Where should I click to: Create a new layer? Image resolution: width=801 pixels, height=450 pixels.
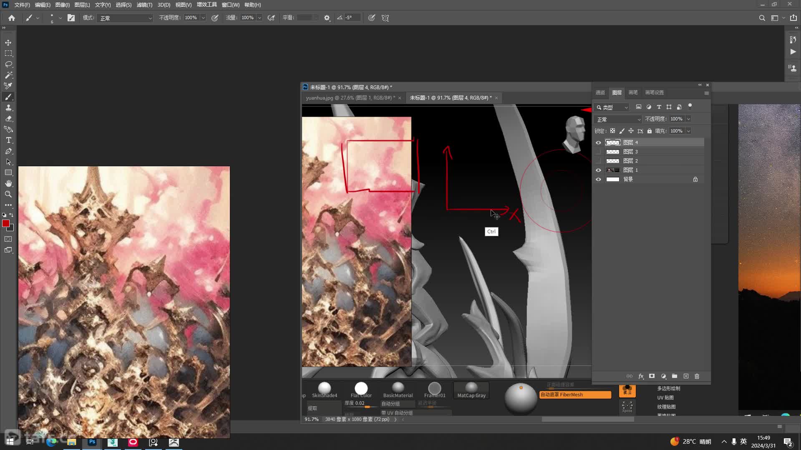(x=686, y=376)
